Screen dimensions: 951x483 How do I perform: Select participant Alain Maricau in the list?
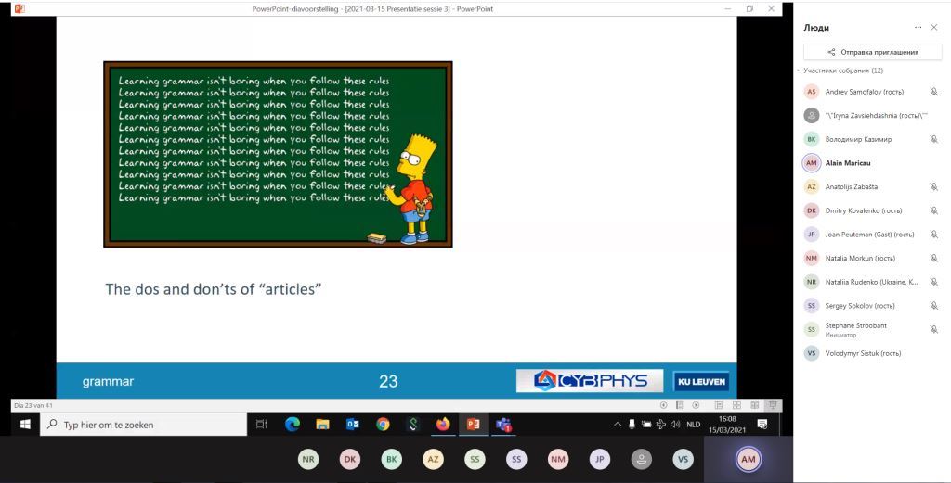tap(869, 163)
